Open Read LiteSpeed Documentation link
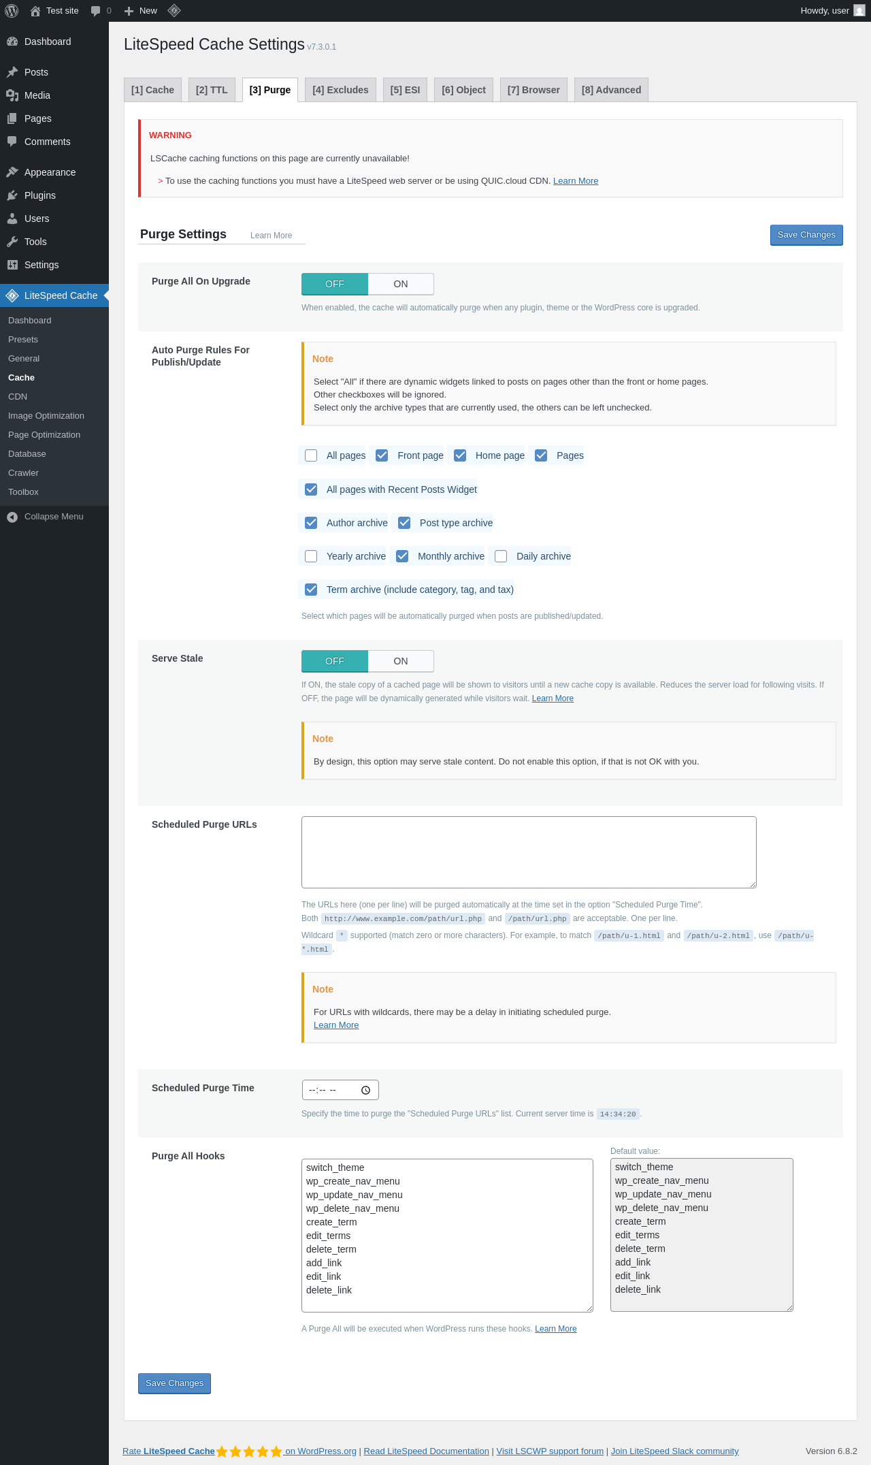 click(x=426, y=1451)
